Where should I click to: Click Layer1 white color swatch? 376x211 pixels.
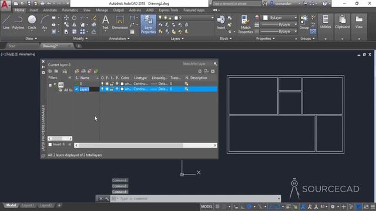pos(122,89)
